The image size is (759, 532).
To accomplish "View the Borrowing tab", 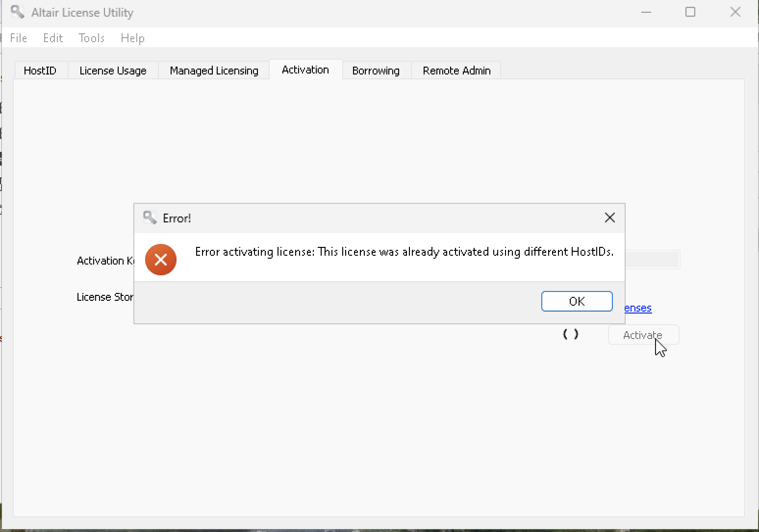I will point(376,70).
